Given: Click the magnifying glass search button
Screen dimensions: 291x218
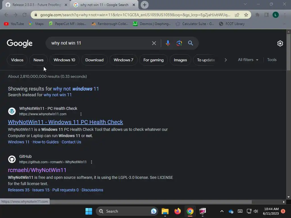Looking at the screenshot, I should 190,43.
